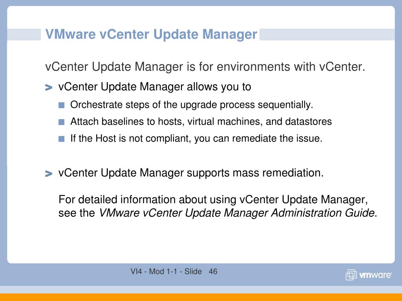Click the slide title 'VMware vCenter Update Manager'

151,34
